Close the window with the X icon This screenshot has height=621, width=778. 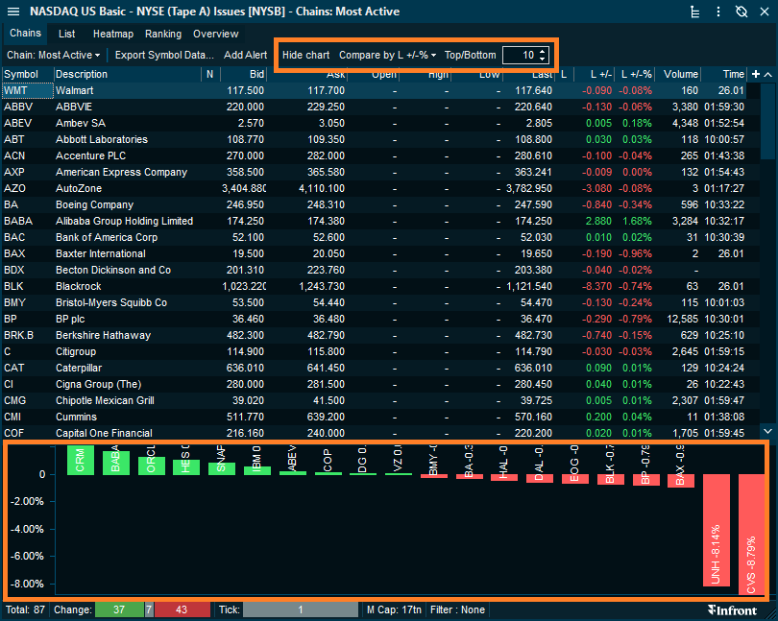point(763,12)
